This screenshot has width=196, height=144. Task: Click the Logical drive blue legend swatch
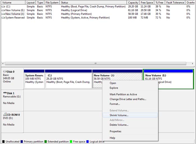(88, 142)
